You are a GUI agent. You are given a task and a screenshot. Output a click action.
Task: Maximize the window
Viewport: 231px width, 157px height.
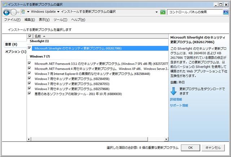pyautogui.click(x=221, y=5)
